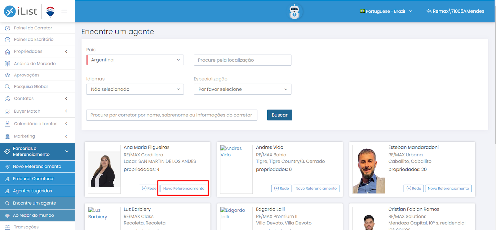
Task: Expand the Marketing submenu chevron
Action: 66,136
